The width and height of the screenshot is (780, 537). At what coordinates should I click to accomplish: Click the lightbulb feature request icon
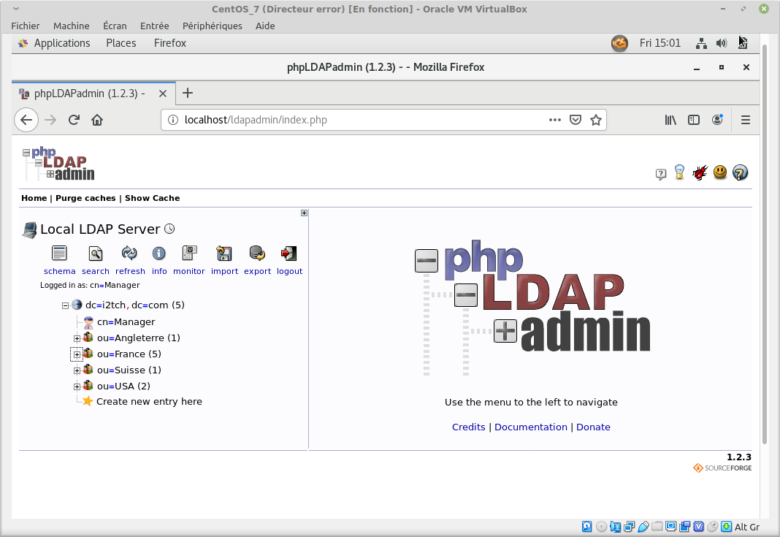point(680,173)
